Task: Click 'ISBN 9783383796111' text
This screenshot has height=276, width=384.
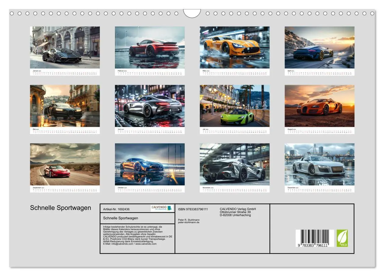Action: click(193, 209)
